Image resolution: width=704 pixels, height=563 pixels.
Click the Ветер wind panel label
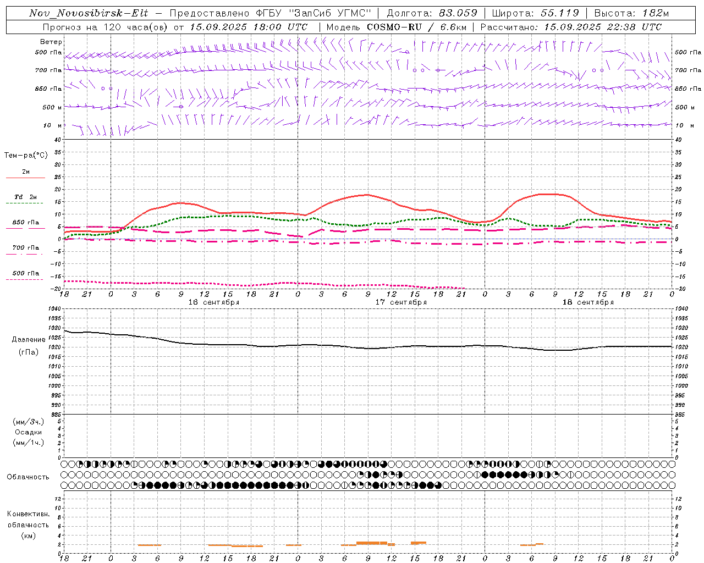pyautogui.click(x=51, y=42)
